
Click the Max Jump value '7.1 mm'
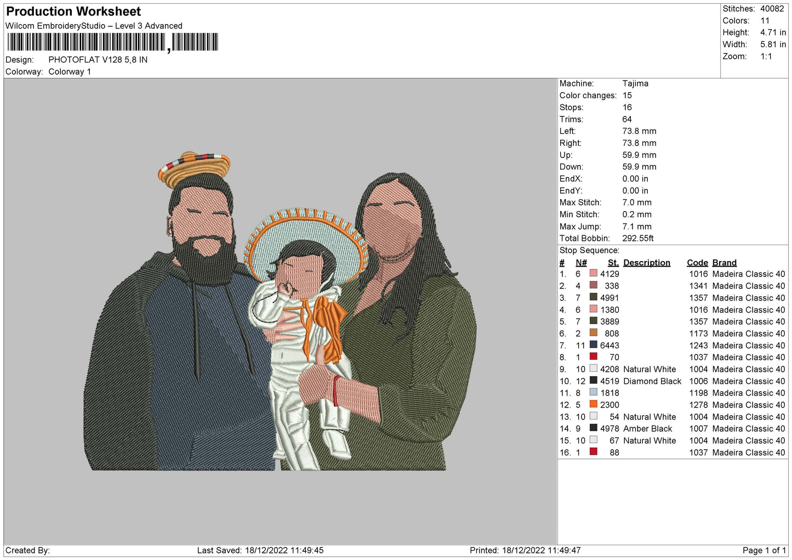637,227
